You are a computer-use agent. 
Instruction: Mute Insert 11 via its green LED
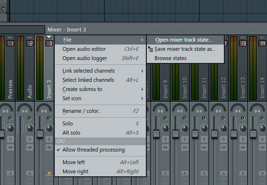tap(204, 118)
